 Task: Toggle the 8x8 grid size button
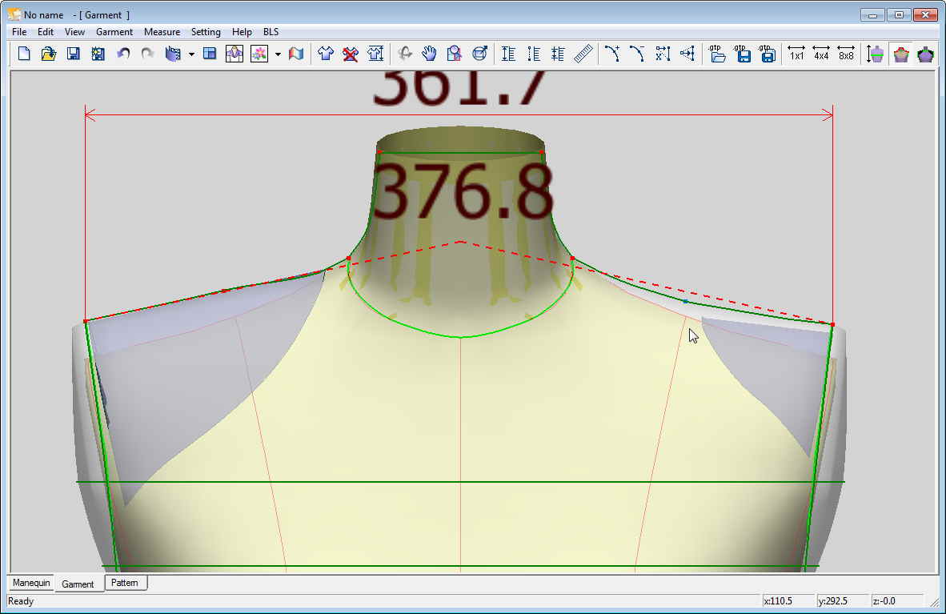click(x=846, y=54)
